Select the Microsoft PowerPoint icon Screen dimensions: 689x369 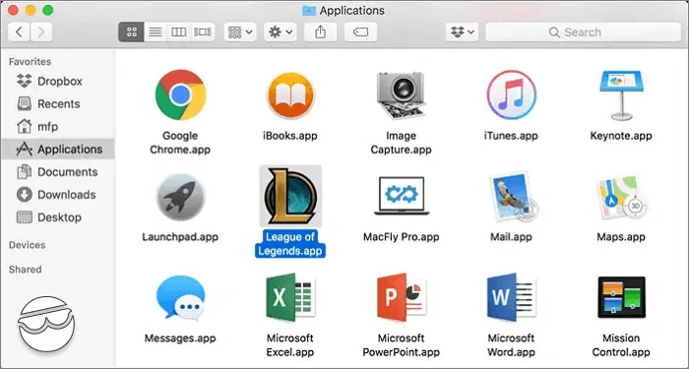pyautogui.click(x=402, y=297)
